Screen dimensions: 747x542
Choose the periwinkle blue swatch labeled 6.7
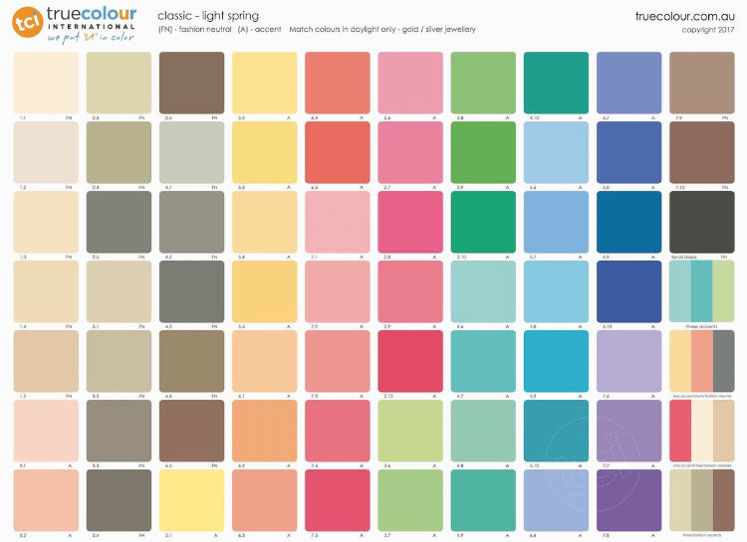628,83
